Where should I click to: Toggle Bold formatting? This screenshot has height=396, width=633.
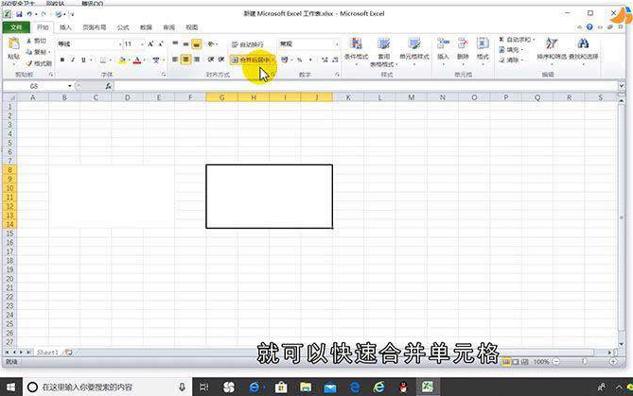tap(62, 60)
